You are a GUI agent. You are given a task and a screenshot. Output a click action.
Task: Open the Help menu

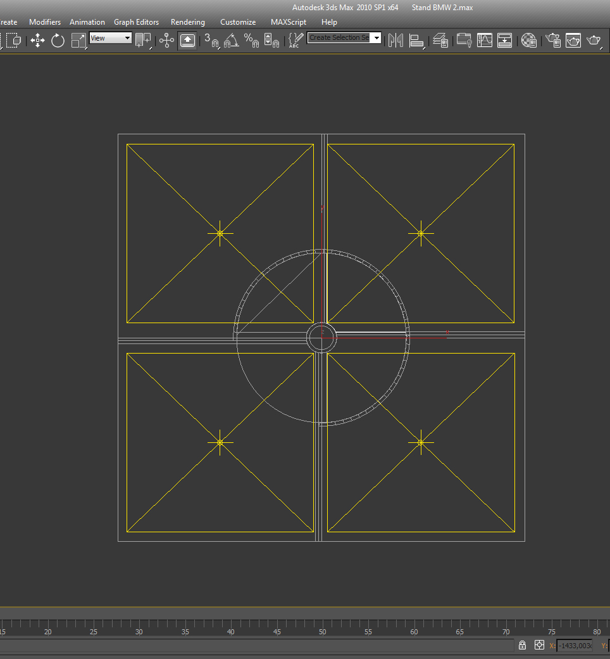pyautogui.click(x=329, y=22)
